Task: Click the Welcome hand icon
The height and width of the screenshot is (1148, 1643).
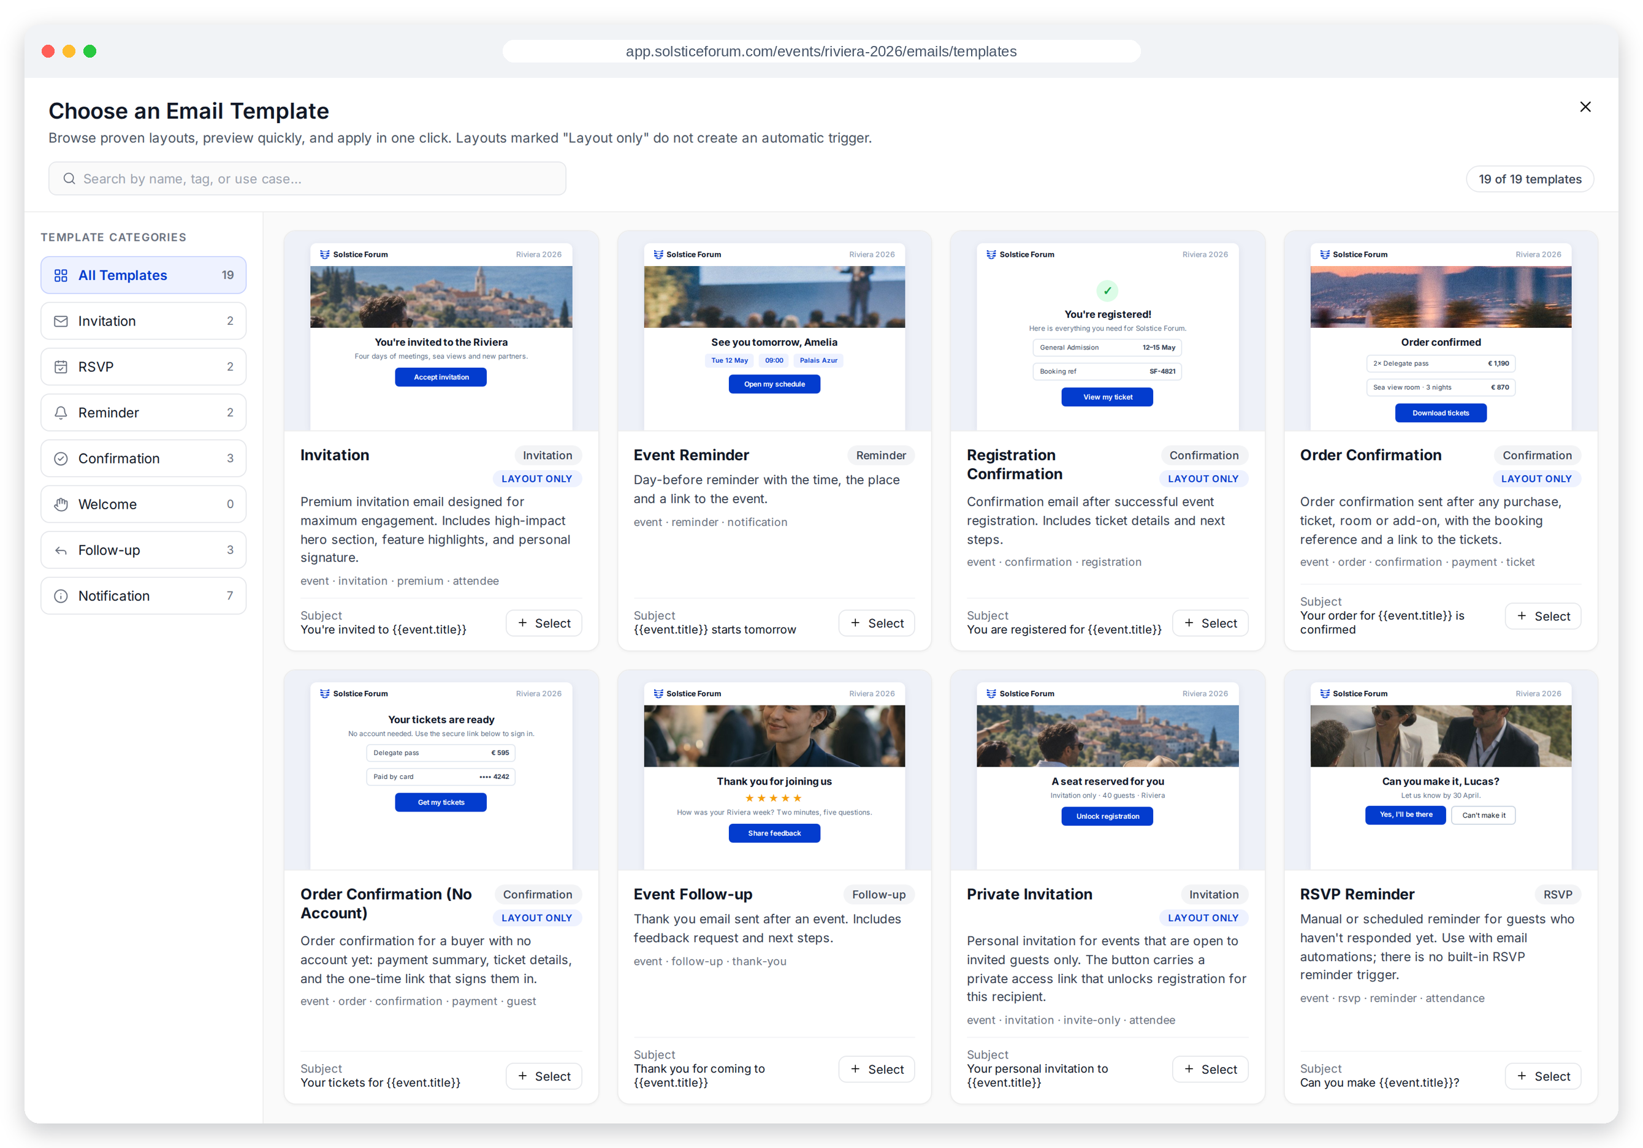Action: (x=61, y=504)
